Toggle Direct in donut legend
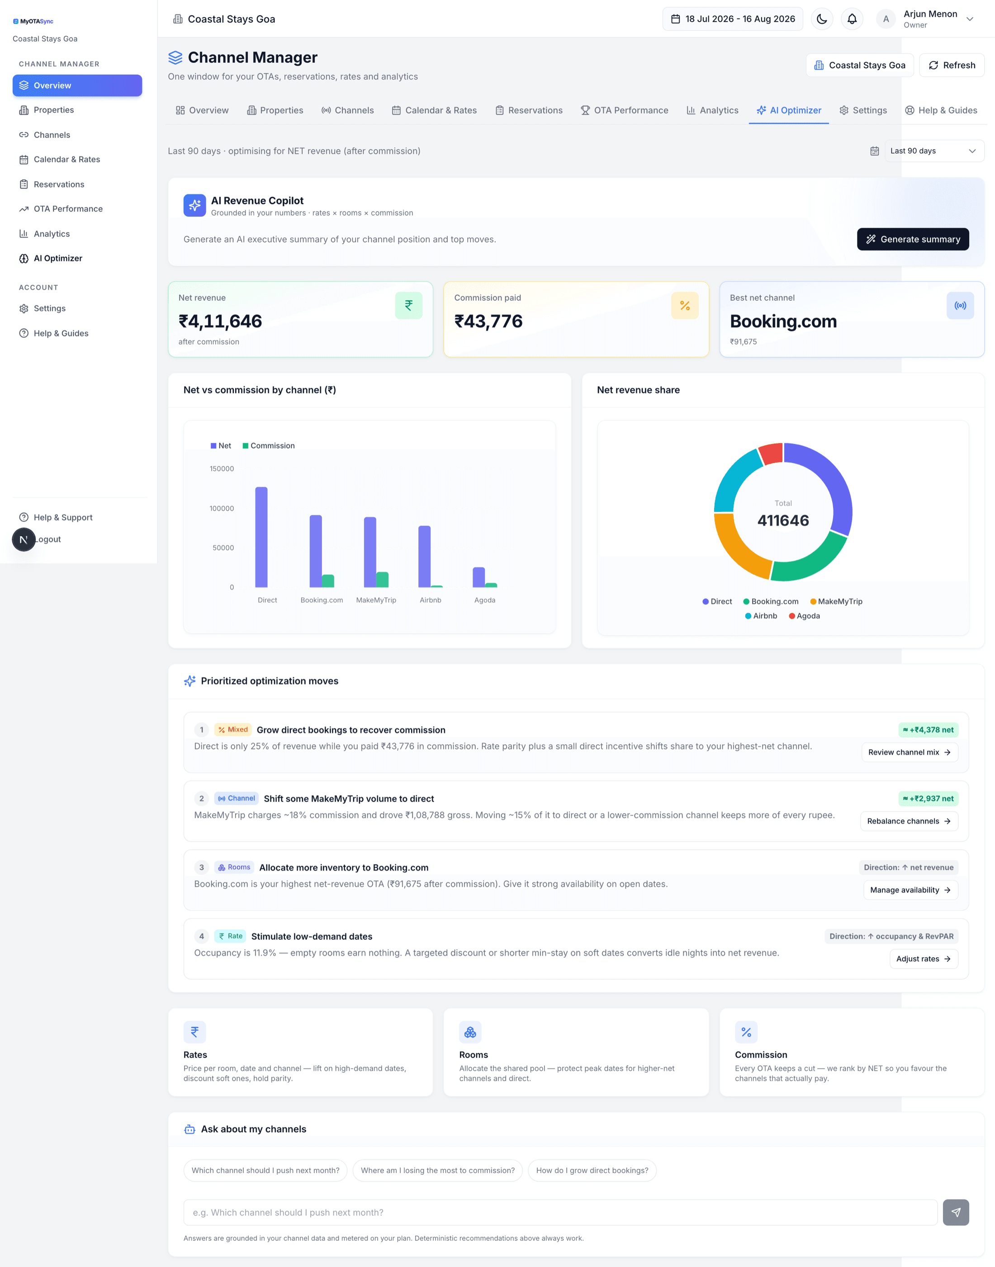995x1267 pixels. point(717,601)
